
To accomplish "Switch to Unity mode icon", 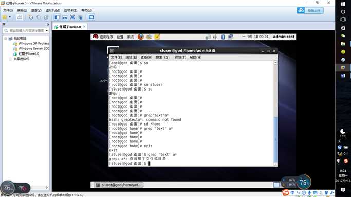I will point(80,17).
